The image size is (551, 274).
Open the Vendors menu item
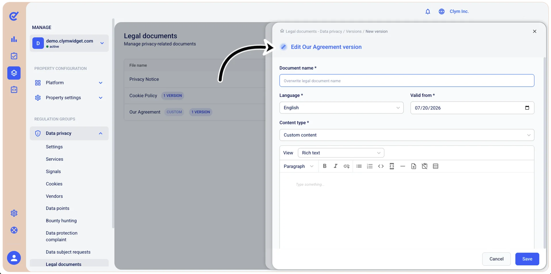[x=54, y=196]
